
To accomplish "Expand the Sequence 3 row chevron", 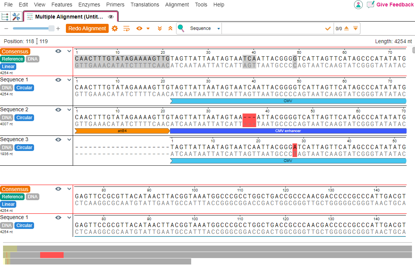I will click(x=69, y=140).
